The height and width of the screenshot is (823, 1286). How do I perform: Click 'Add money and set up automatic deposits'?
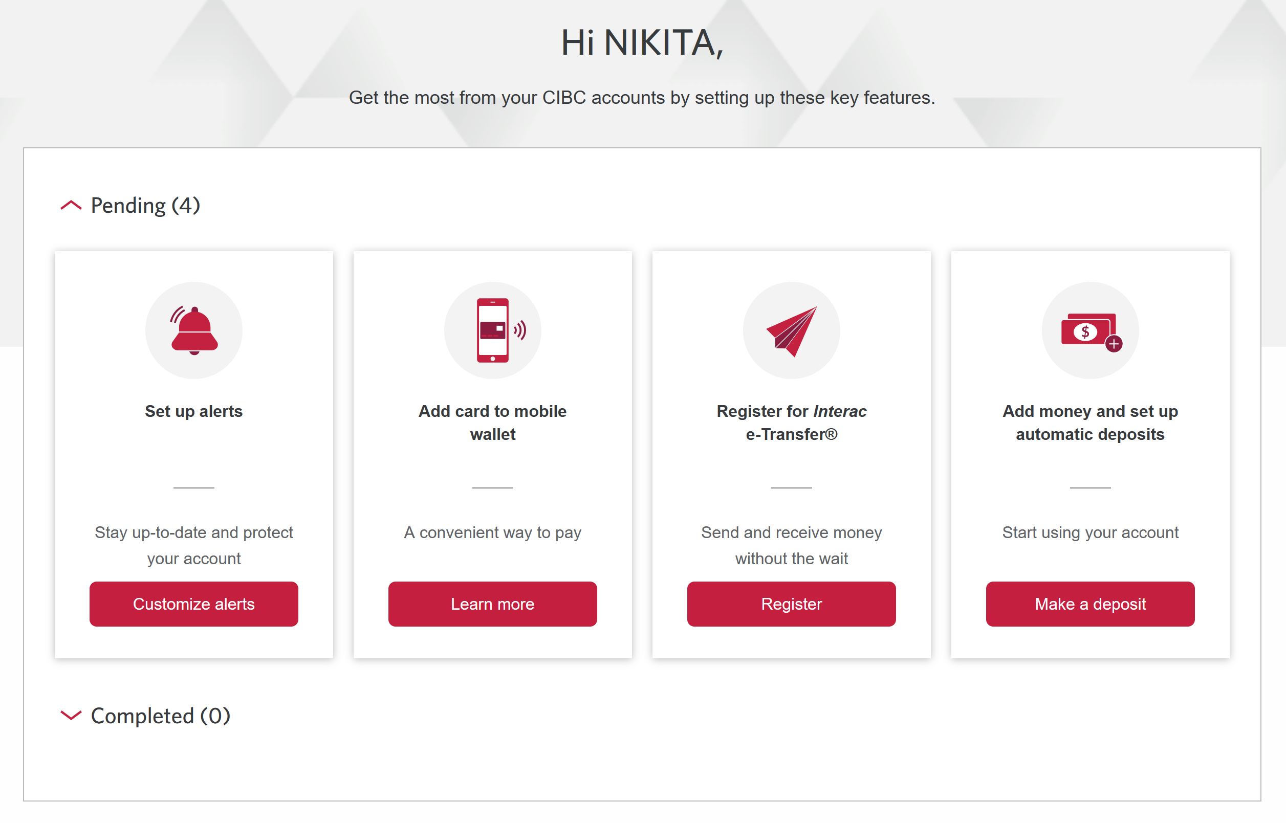(1090, 422)
